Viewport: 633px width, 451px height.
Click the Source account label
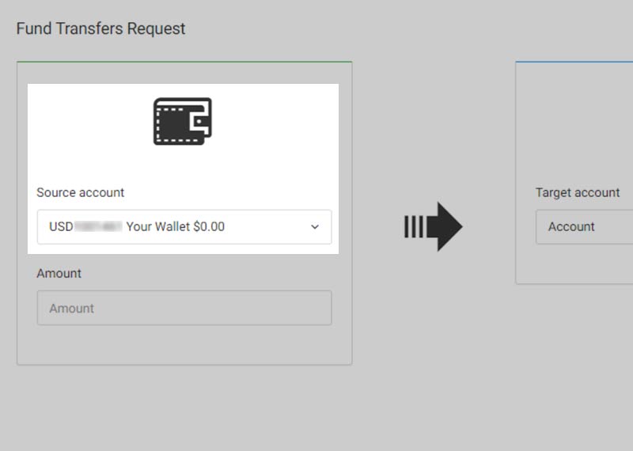pyautogui.click(x=81, y=192)
